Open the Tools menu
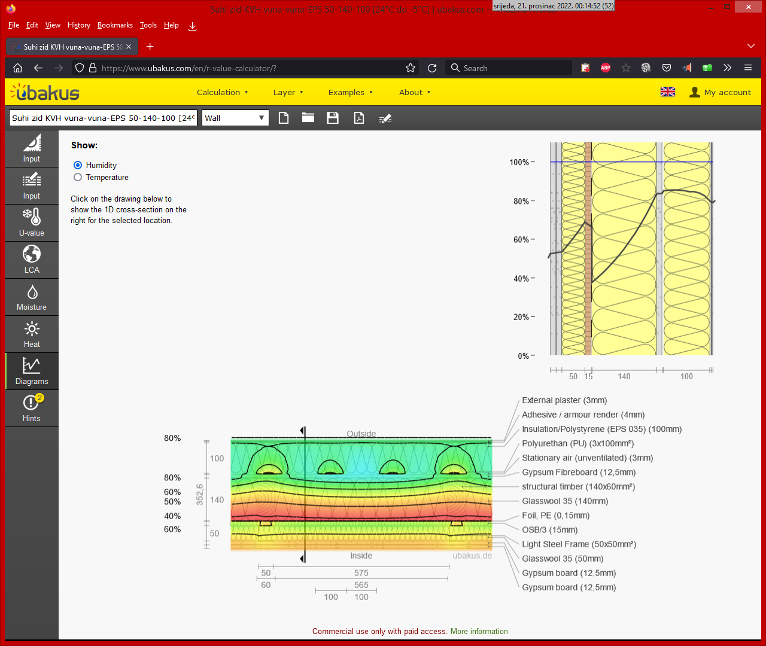 [x=148, y=25]
